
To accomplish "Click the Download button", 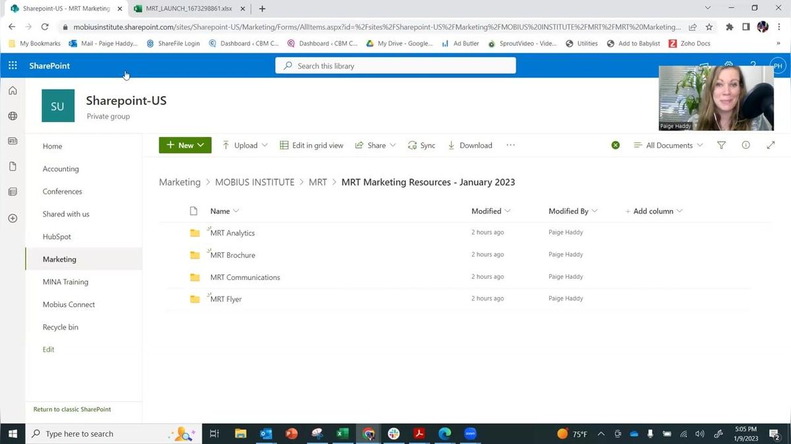I will (x=469, y=145).
